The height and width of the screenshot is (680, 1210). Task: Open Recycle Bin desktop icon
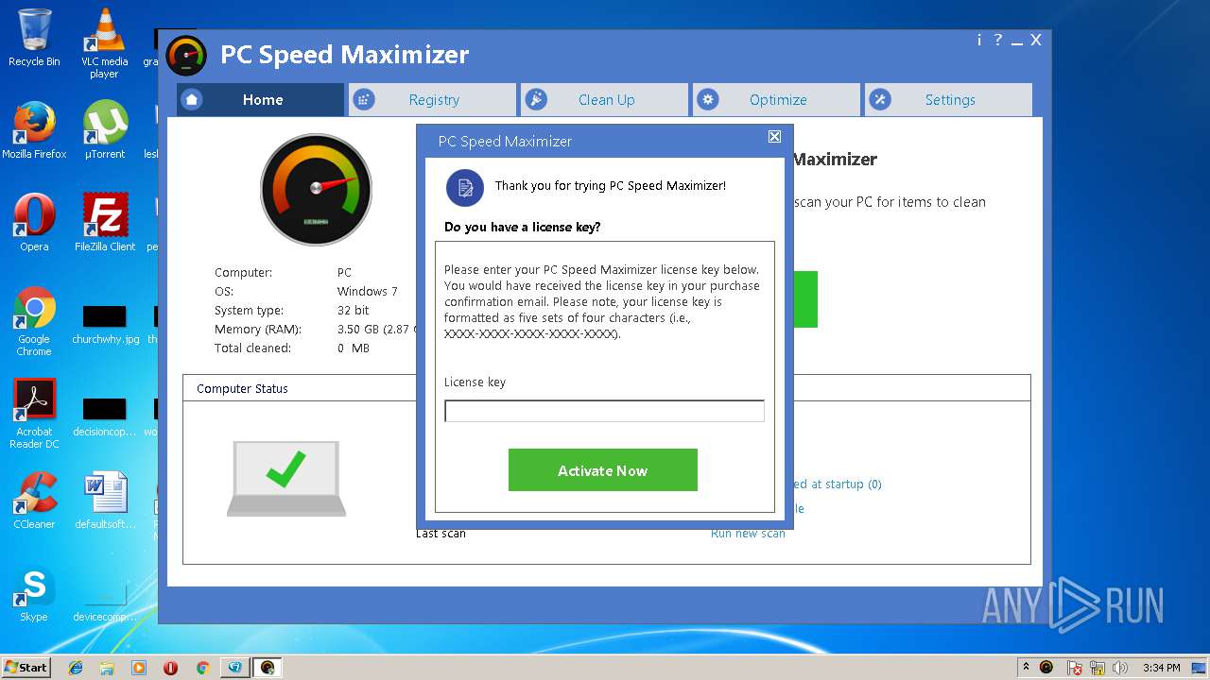(34, 38)
